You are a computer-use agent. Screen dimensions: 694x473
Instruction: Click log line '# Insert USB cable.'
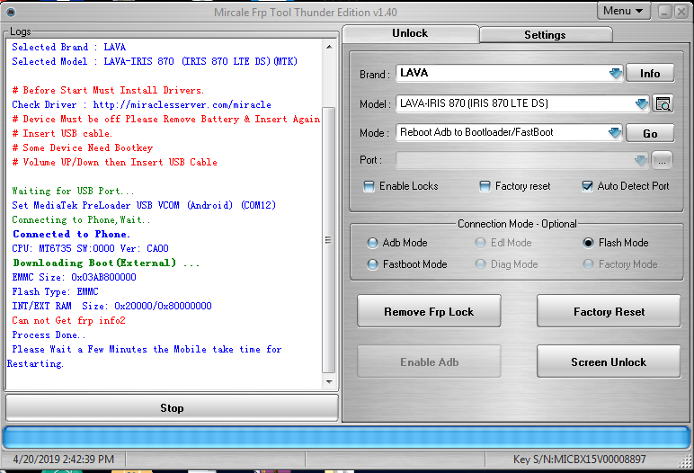pos(62,134)
